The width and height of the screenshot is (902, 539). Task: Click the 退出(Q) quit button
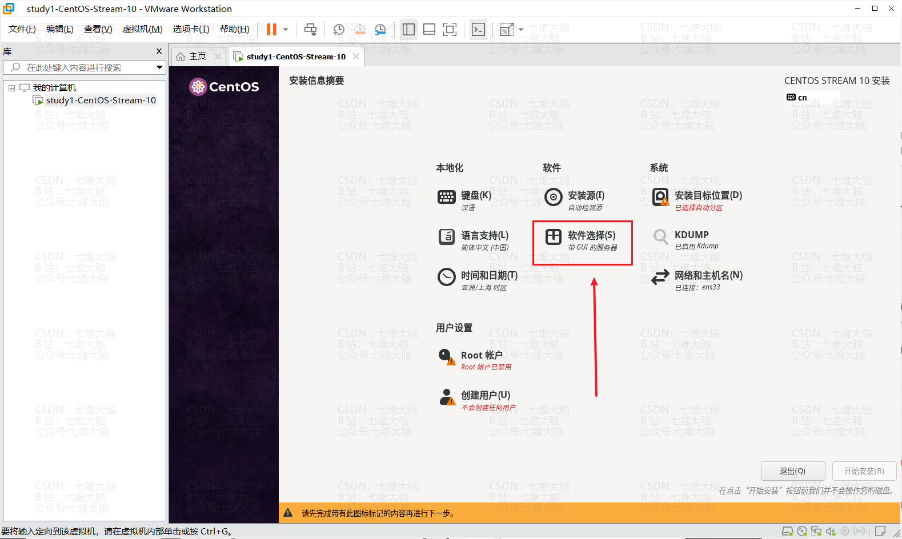[793, 471]
